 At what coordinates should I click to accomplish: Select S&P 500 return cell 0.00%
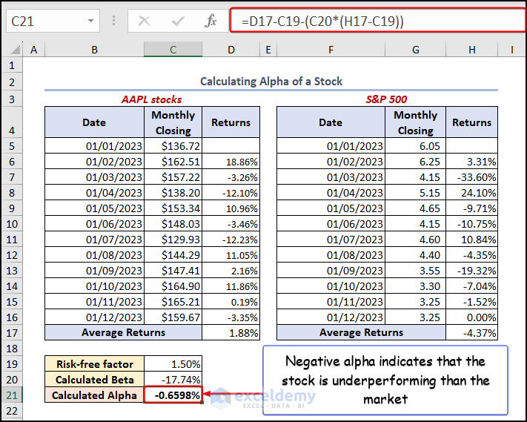click(x=472, y=317)
